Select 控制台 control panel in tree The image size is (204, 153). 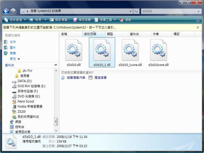17,127
